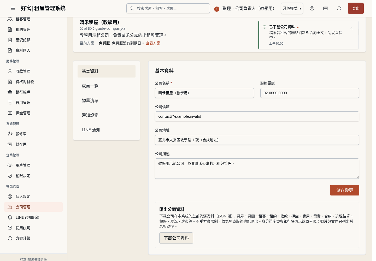
Task: Click the 報修單 wrench icon
Action: click(x=10, y=134)
